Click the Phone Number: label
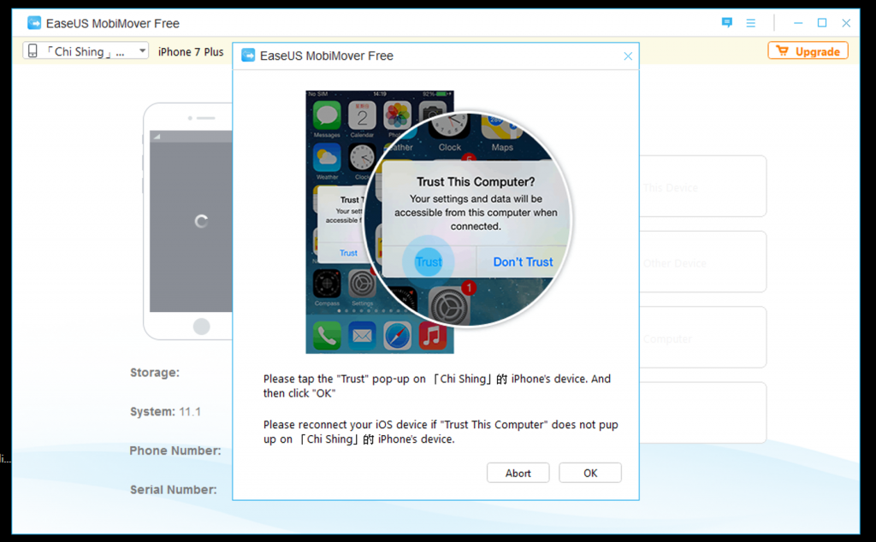Image resolution: width=876 pixels, height=542 pixels. (x=175, y=451)
